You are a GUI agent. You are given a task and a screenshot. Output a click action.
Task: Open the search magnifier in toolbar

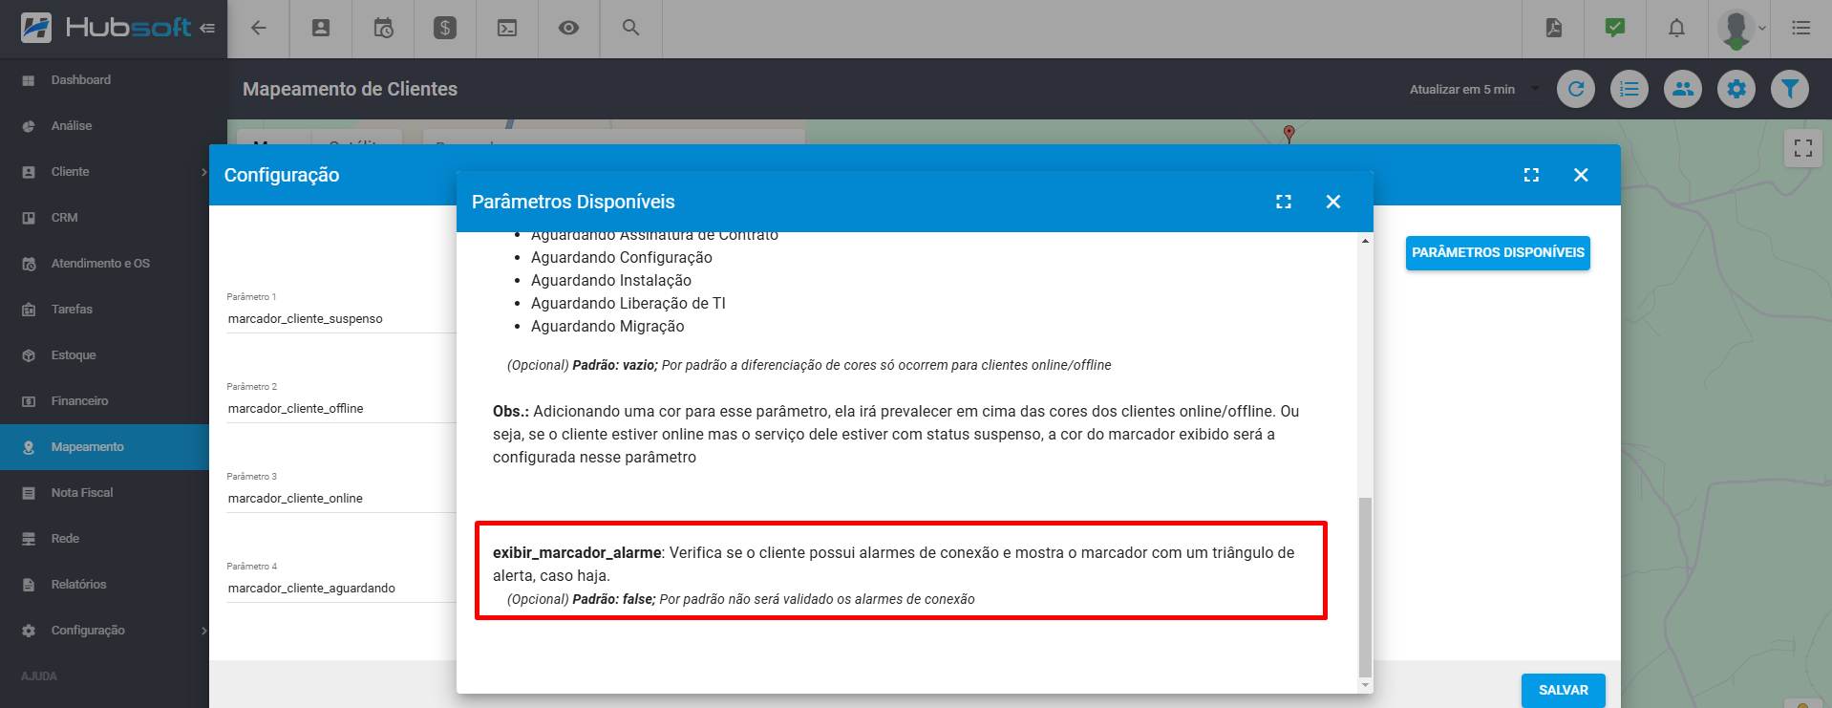click(x=630, y=28)
